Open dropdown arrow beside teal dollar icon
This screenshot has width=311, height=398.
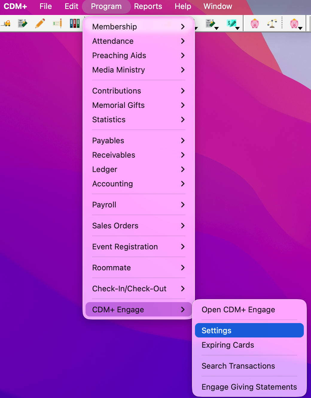coord(237,28)
